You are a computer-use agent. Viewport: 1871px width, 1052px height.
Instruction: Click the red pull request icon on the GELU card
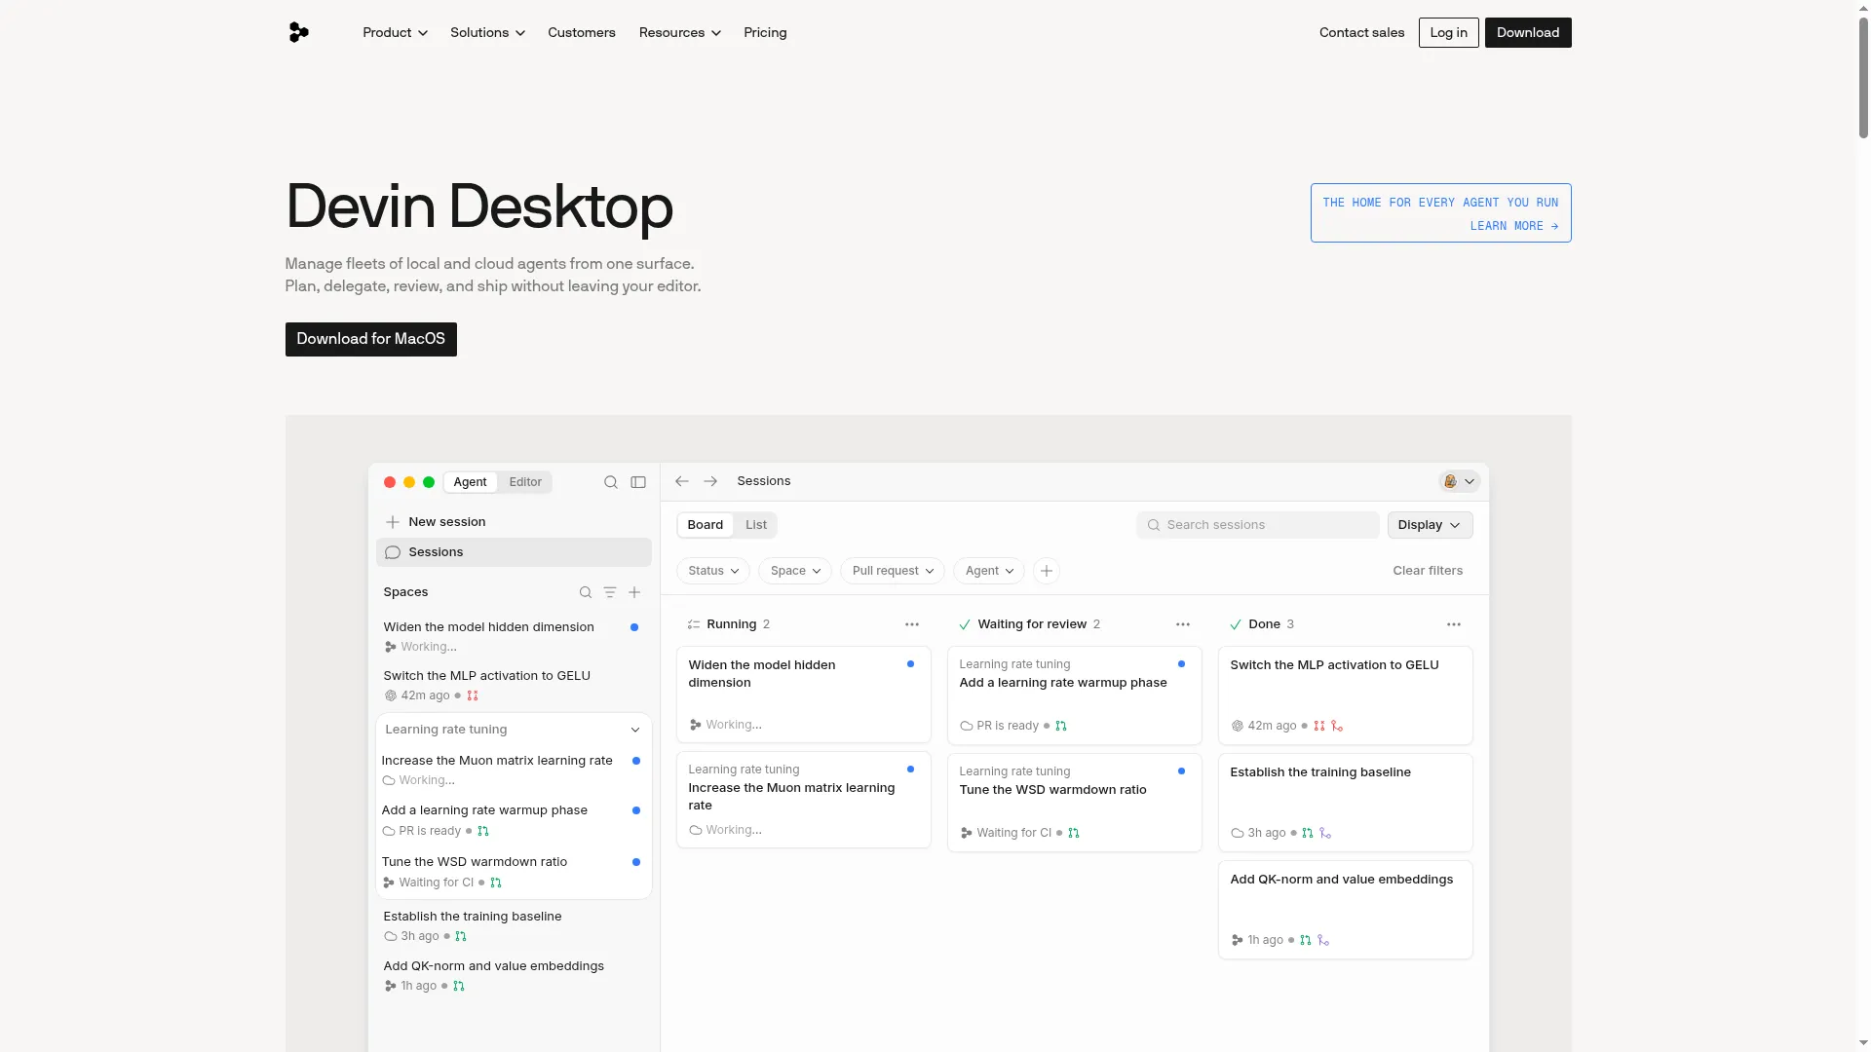tap(1319, 726)
